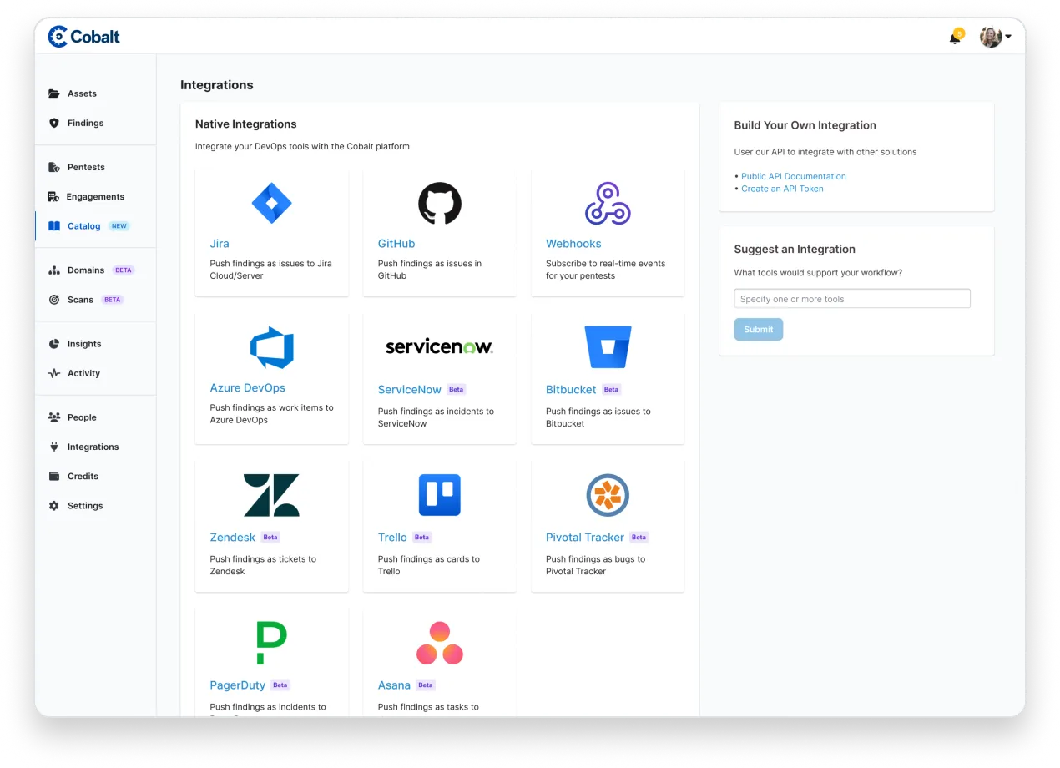The image size is (1060, 768).
Task: Click the Pivotal Tracker logo
Action: click(x=608, y=495)
